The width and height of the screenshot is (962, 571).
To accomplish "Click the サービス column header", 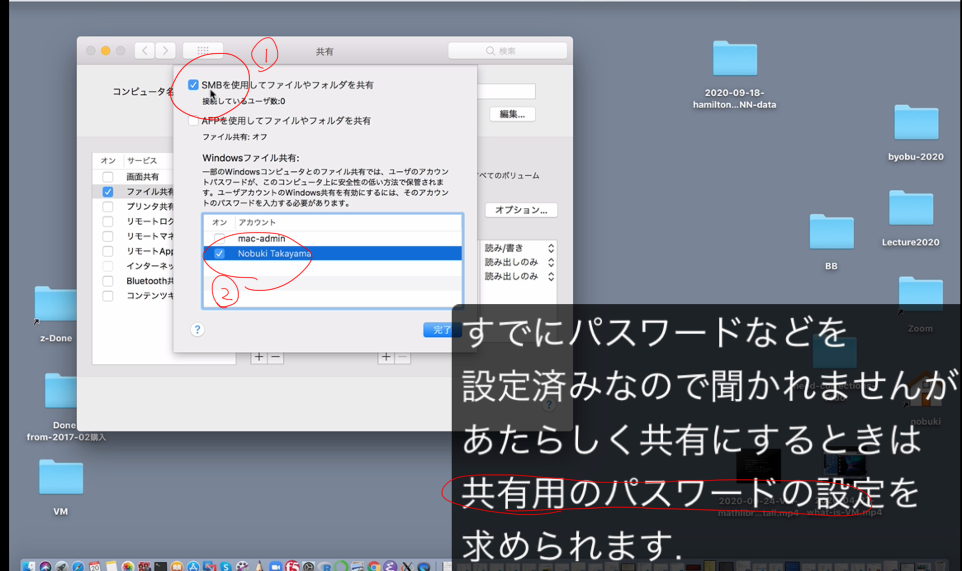I will pos(142,160).
